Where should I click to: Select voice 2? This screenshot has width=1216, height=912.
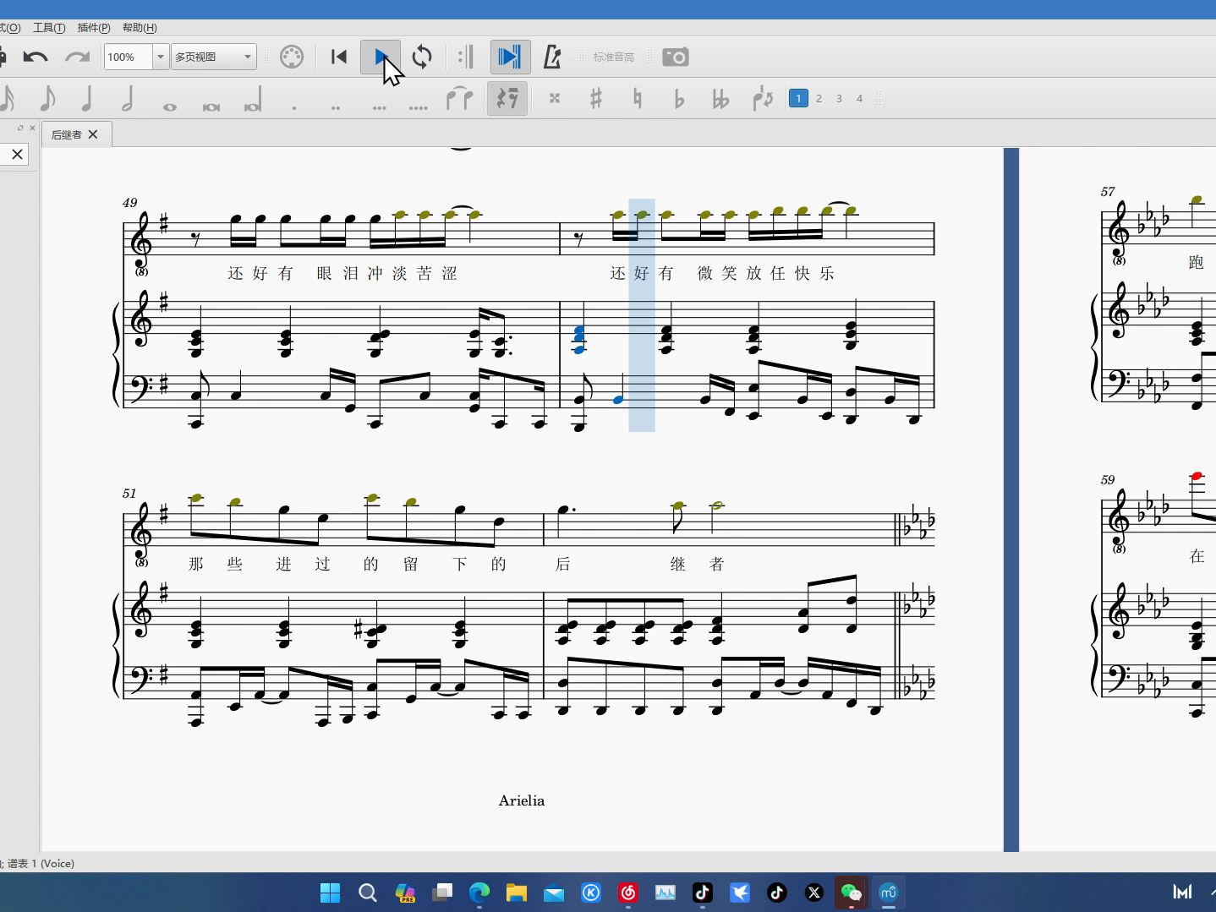coord(819,99)
